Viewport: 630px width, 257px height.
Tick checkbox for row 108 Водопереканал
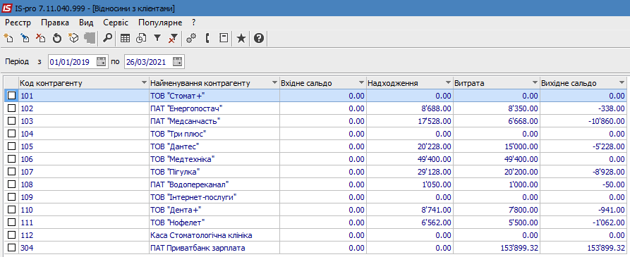click(12, 184)
